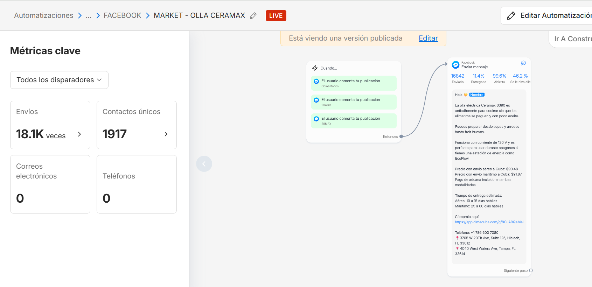This screenshot has height=287, width=592.
Task: Select the Teléfonos metric card
Action: tap(137, 184)
